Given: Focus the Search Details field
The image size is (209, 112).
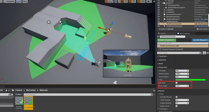Looking at the screenshot, I should tap(179, 53).
